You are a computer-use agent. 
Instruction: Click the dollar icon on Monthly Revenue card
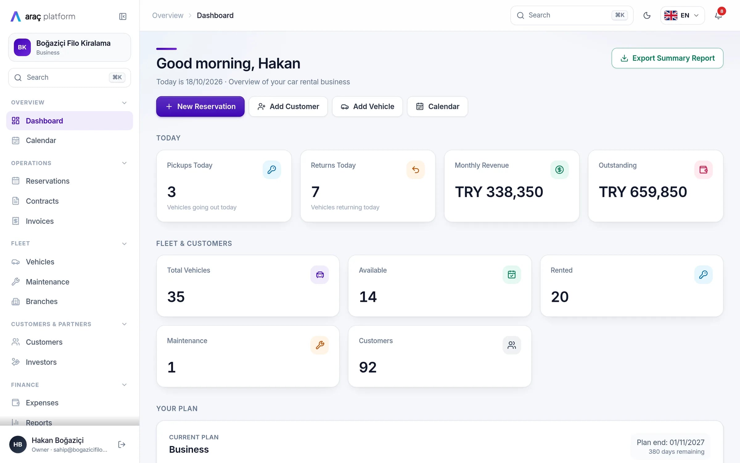(559, 170)
